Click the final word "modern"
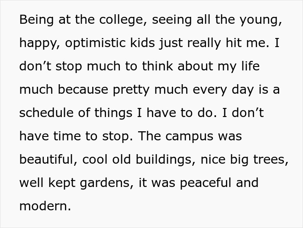The height and width of the screenshot is (228, 303). coord(44,206)
